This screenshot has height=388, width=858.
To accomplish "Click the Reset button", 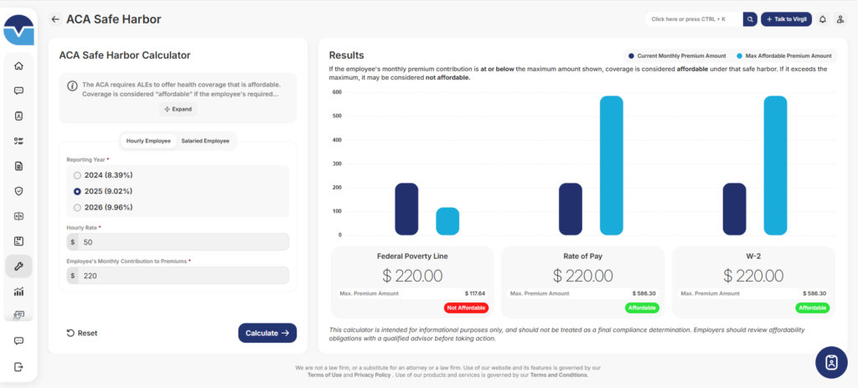I will coord(82,333).
